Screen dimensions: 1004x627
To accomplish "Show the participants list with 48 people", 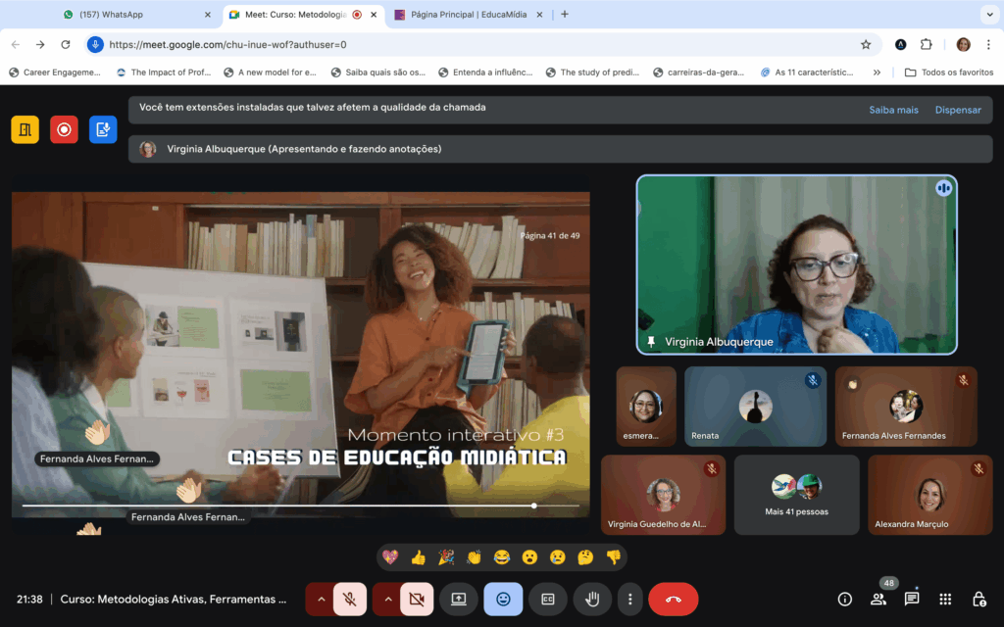I will (878, 599).
